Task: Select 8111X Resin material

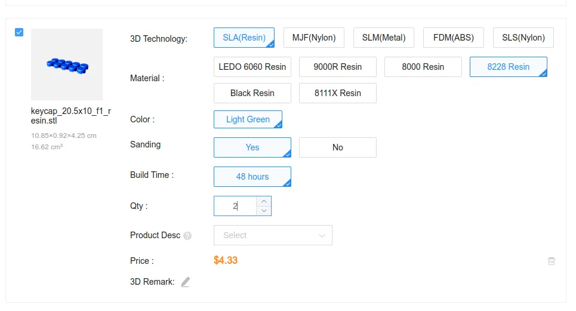Action: tap(337, 93)
